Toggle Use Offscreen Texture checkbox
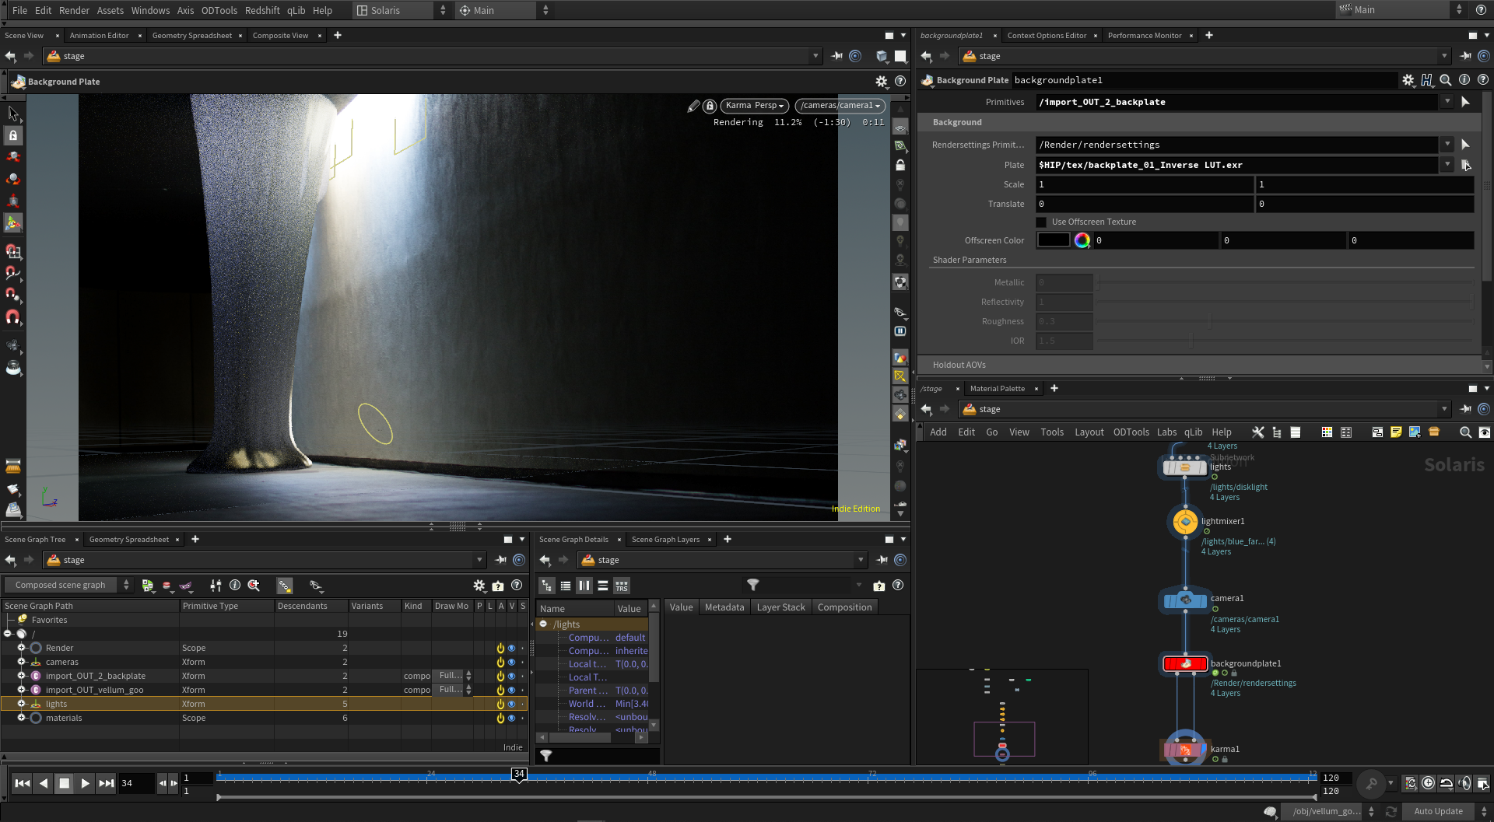The image size is (1494, 822). point(1041,222)
